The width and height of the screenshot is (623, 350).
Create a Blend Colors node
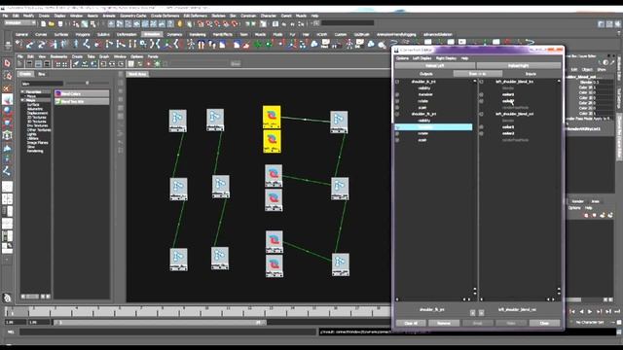click(x=82, y=93)
